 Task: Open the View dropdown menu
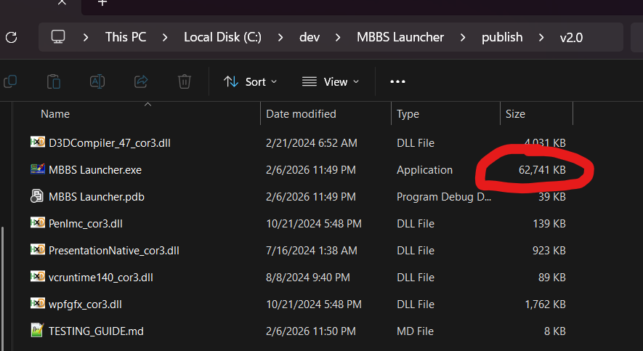pyautogui.click(x=331, y=81)
